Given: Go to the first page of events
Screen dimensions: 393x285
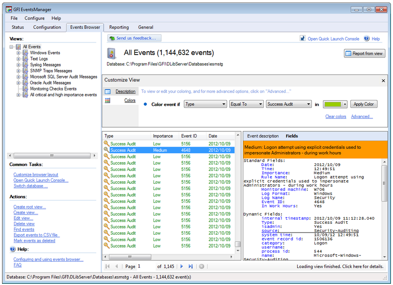Looking at the screenshot, I should tap(108, 266).
